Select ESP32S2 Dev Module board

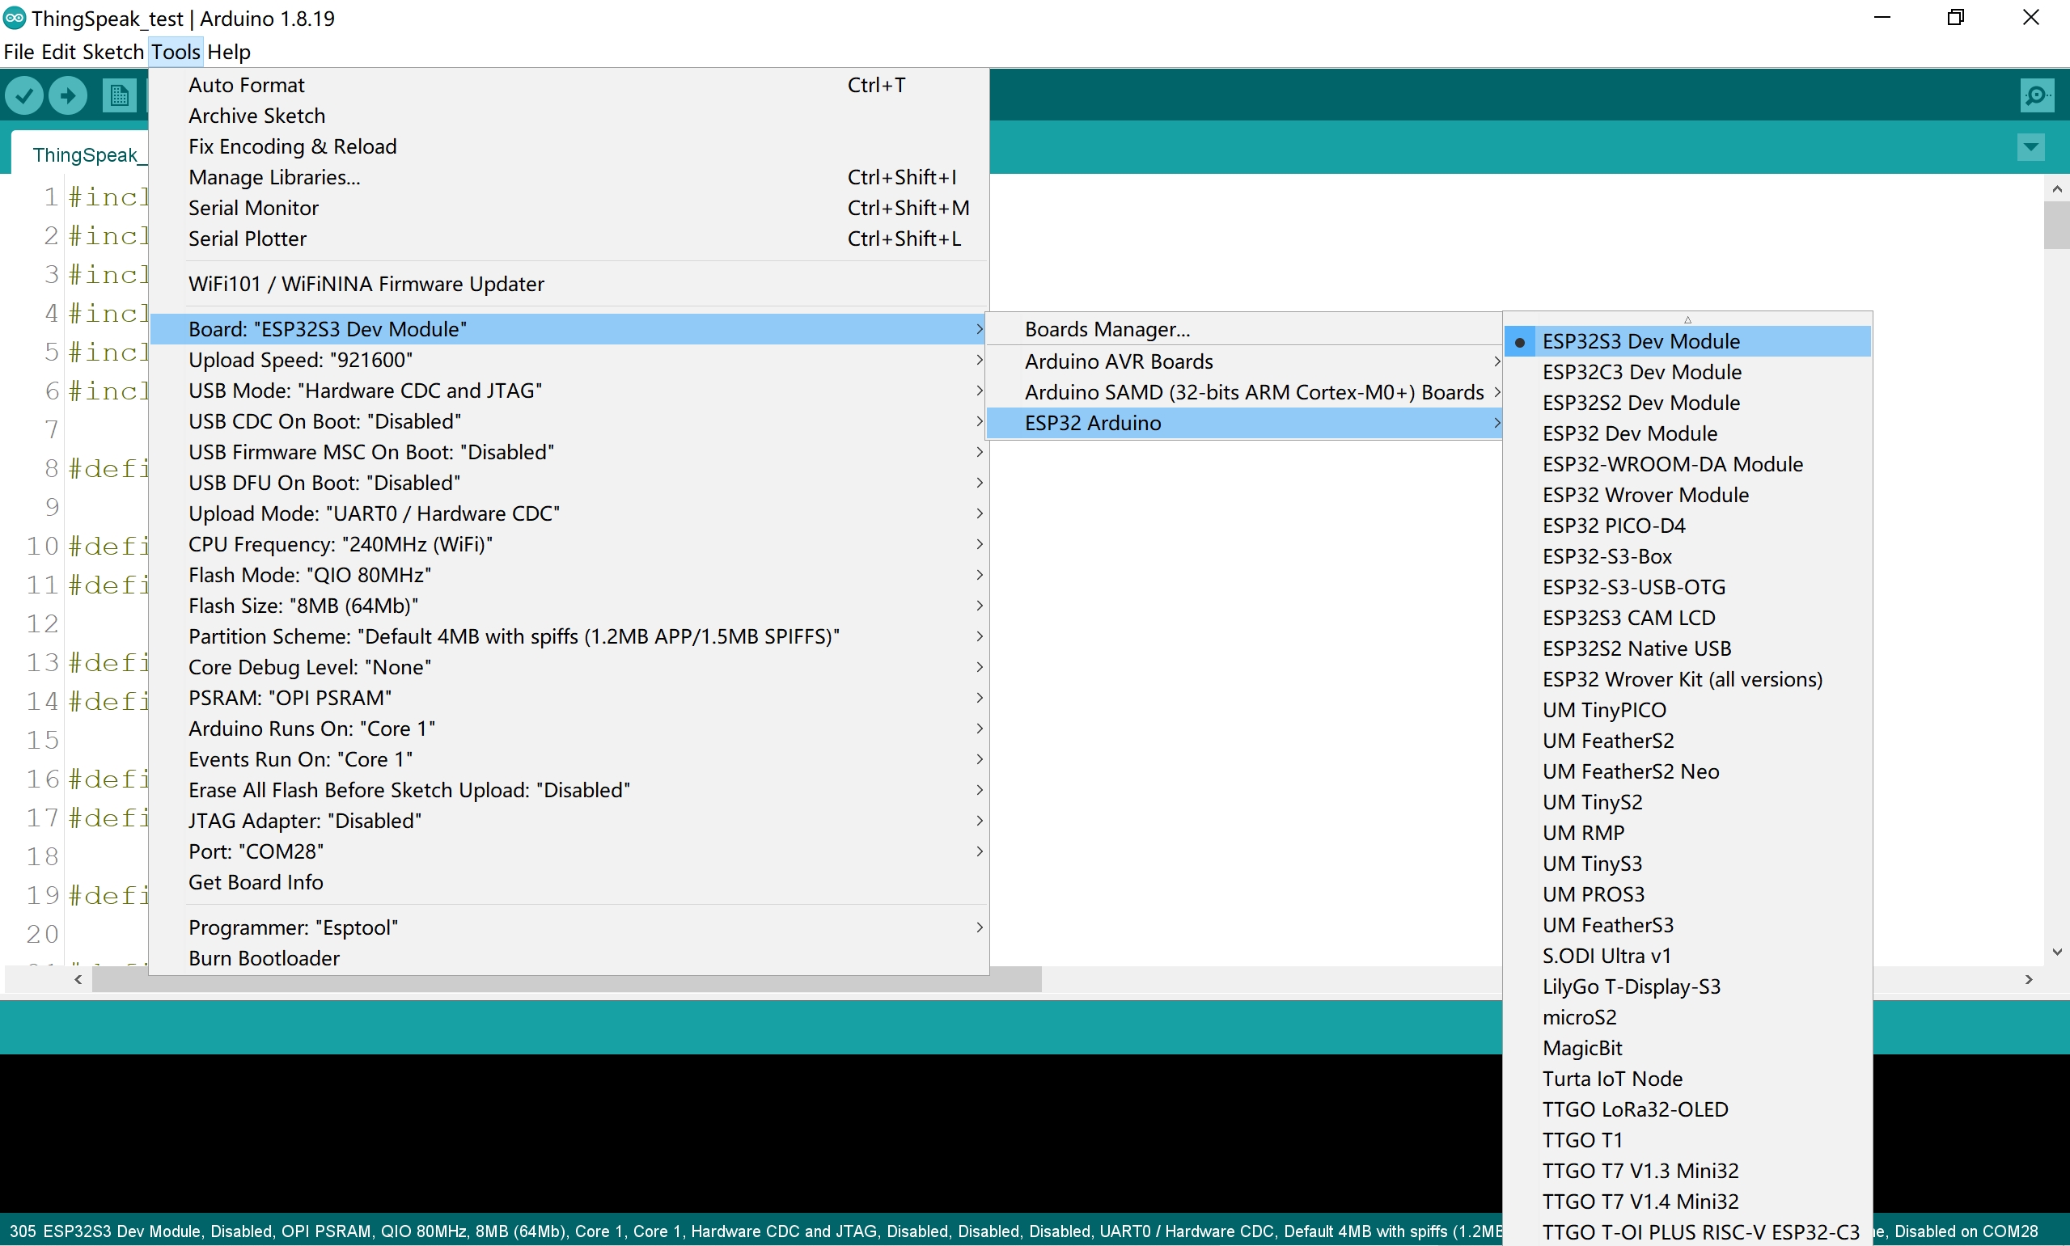click(x=1687, y=403)
